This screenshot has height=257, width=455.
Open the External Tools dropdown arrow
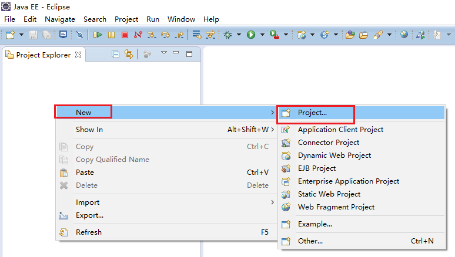point(286,35)
